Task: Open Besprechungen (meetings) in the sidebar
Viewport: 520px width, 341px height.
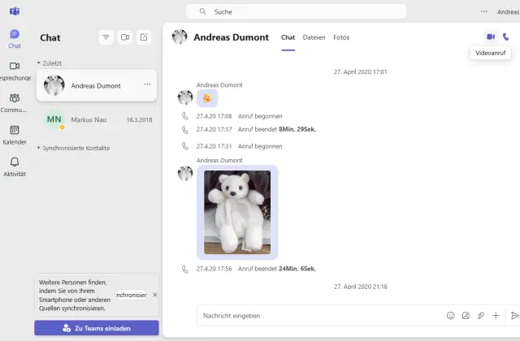Action: pos(15,71)
